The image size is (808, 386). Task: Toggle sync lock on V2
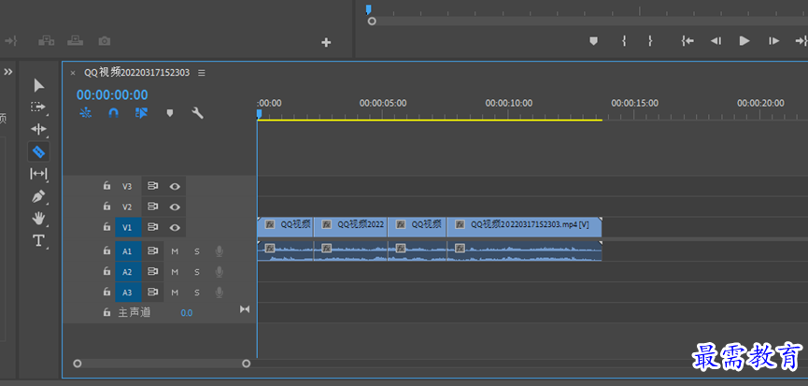coord(152,207)
